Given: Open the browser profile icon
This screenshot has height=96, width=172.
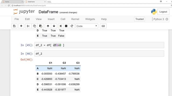Looking at the screenshot, I should pos(161,1).
